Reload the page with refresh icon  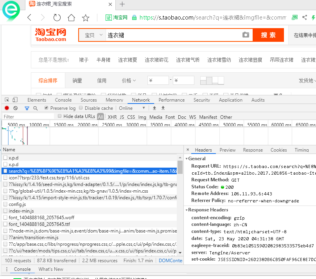point(57,18)
